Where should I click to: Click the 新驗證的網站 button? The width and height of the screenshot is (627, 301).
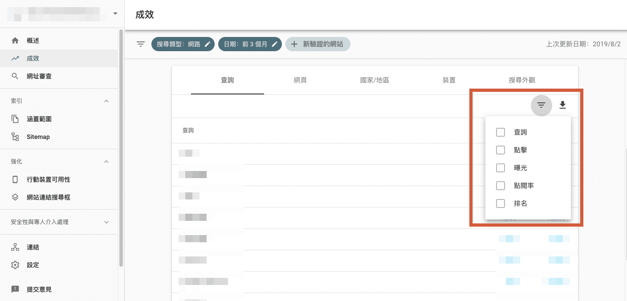[x=318, y=44]
